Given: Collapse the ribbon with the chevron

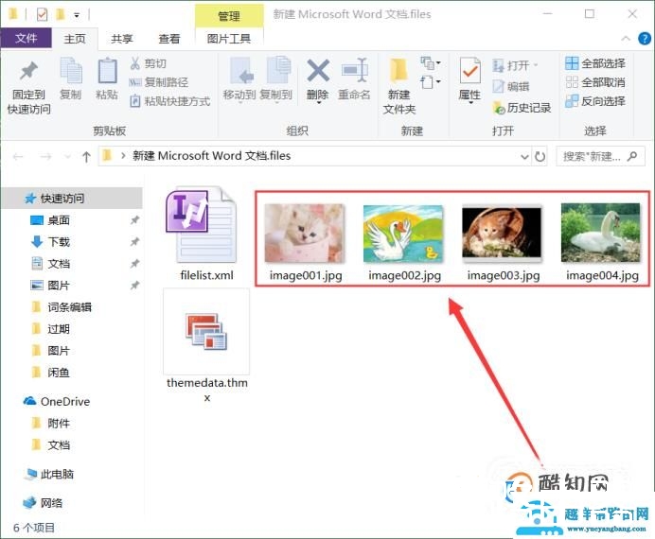Looking at the screenshot, I should click(626, 39).
